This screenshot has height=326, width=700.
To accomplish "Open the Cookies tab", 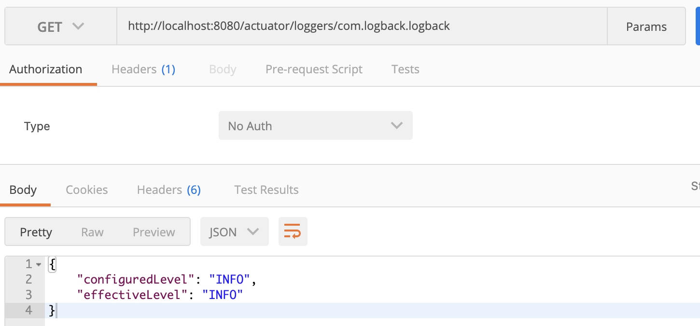I will click(x=87, y=190).
